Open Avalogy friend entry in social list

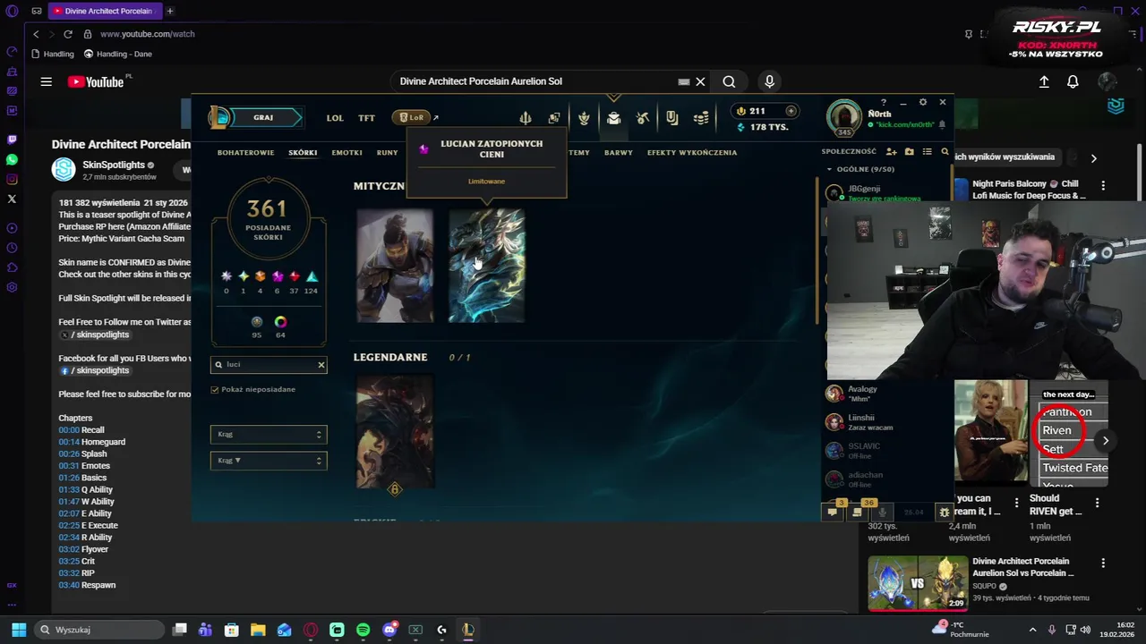[886, 394]
